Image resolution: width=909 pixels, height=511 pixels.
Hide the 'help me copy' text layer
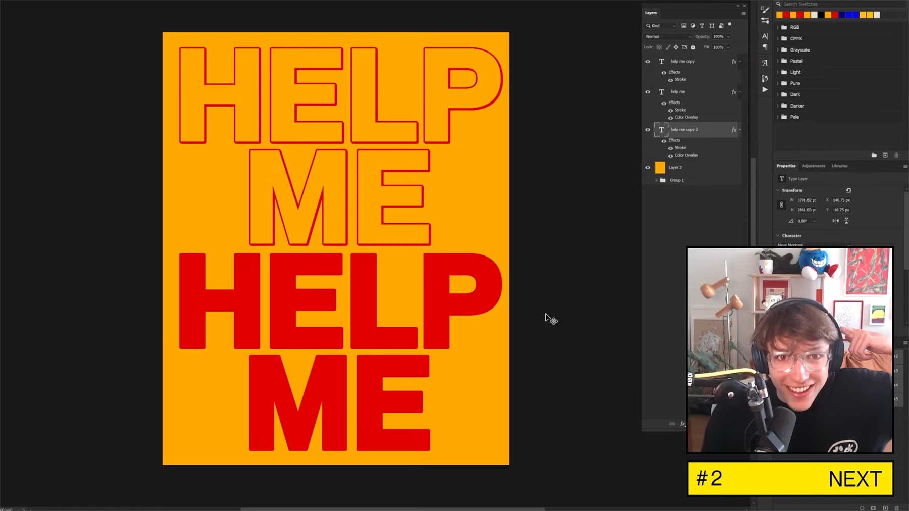coord(648,62)
